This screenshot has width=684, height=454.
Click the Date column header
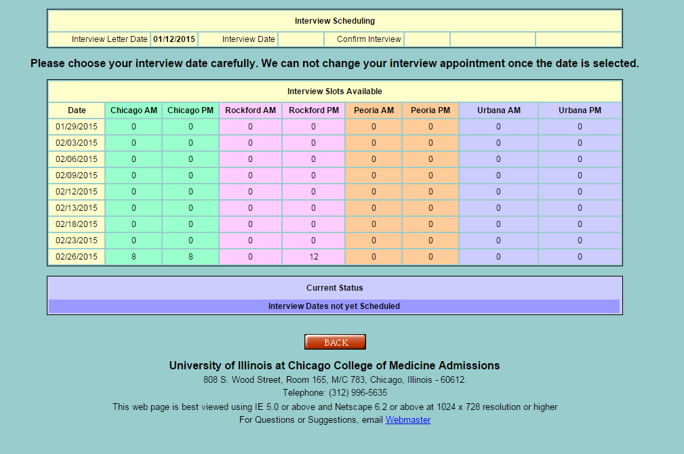77,110
